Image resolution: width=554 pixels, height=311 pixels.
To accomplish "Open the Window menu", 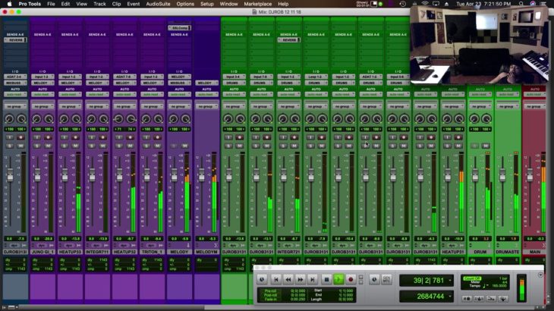I will (228, 4).
